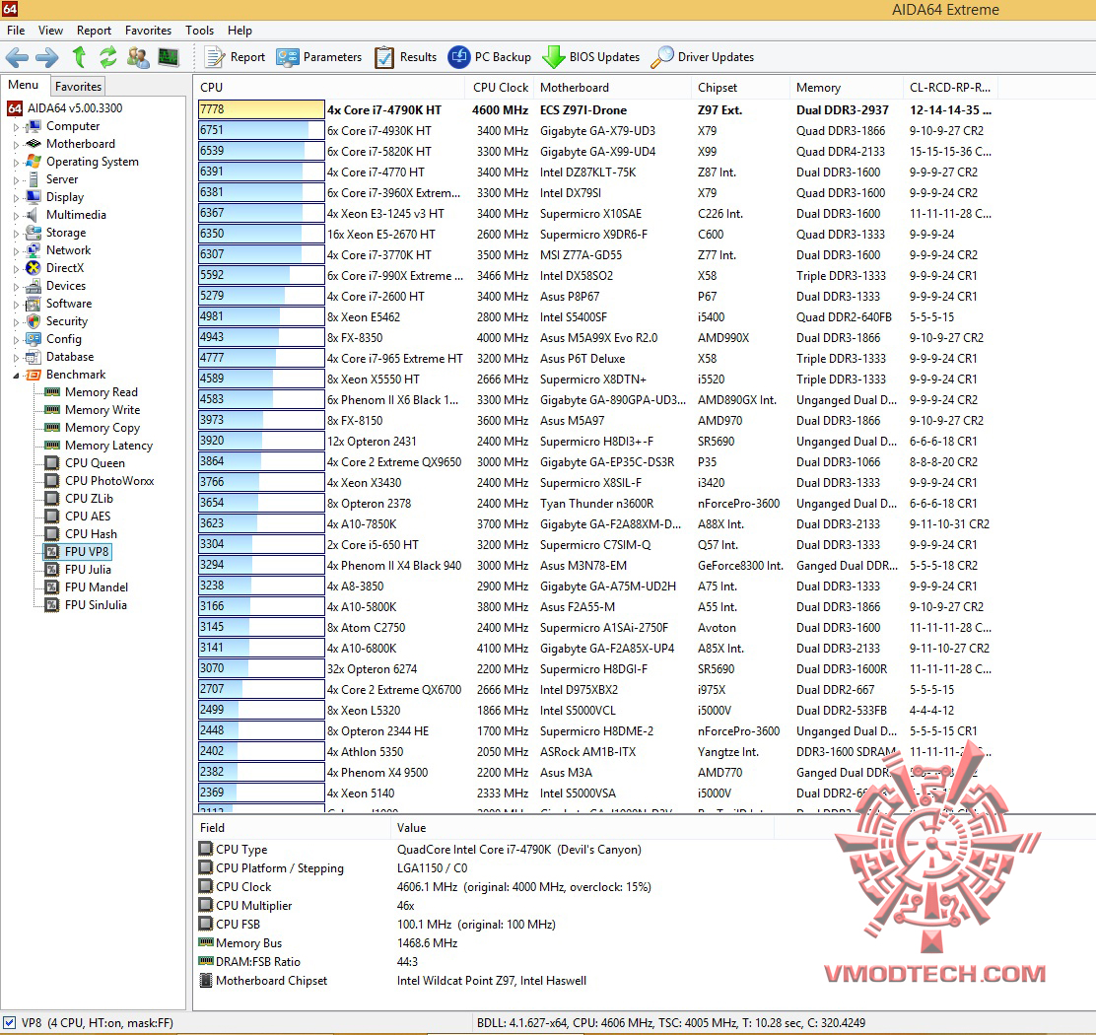Open the CPU PhotoWorxx benchmark

pyautogui.click(x=100, y=481)
